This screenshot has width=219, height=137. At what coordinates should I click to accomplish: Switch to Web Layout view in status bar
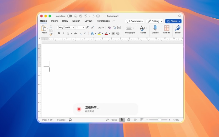129,120
